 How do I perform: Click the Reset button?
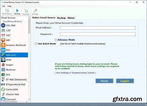104,81
